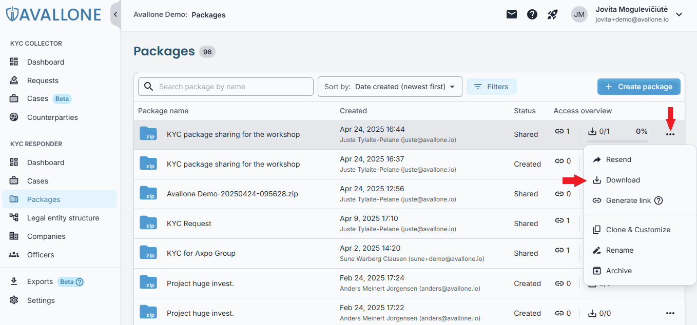The height and width of the screenshot is (325, 697).
Task: Click the Generate link help icon
Action: [x=659, y=200]
